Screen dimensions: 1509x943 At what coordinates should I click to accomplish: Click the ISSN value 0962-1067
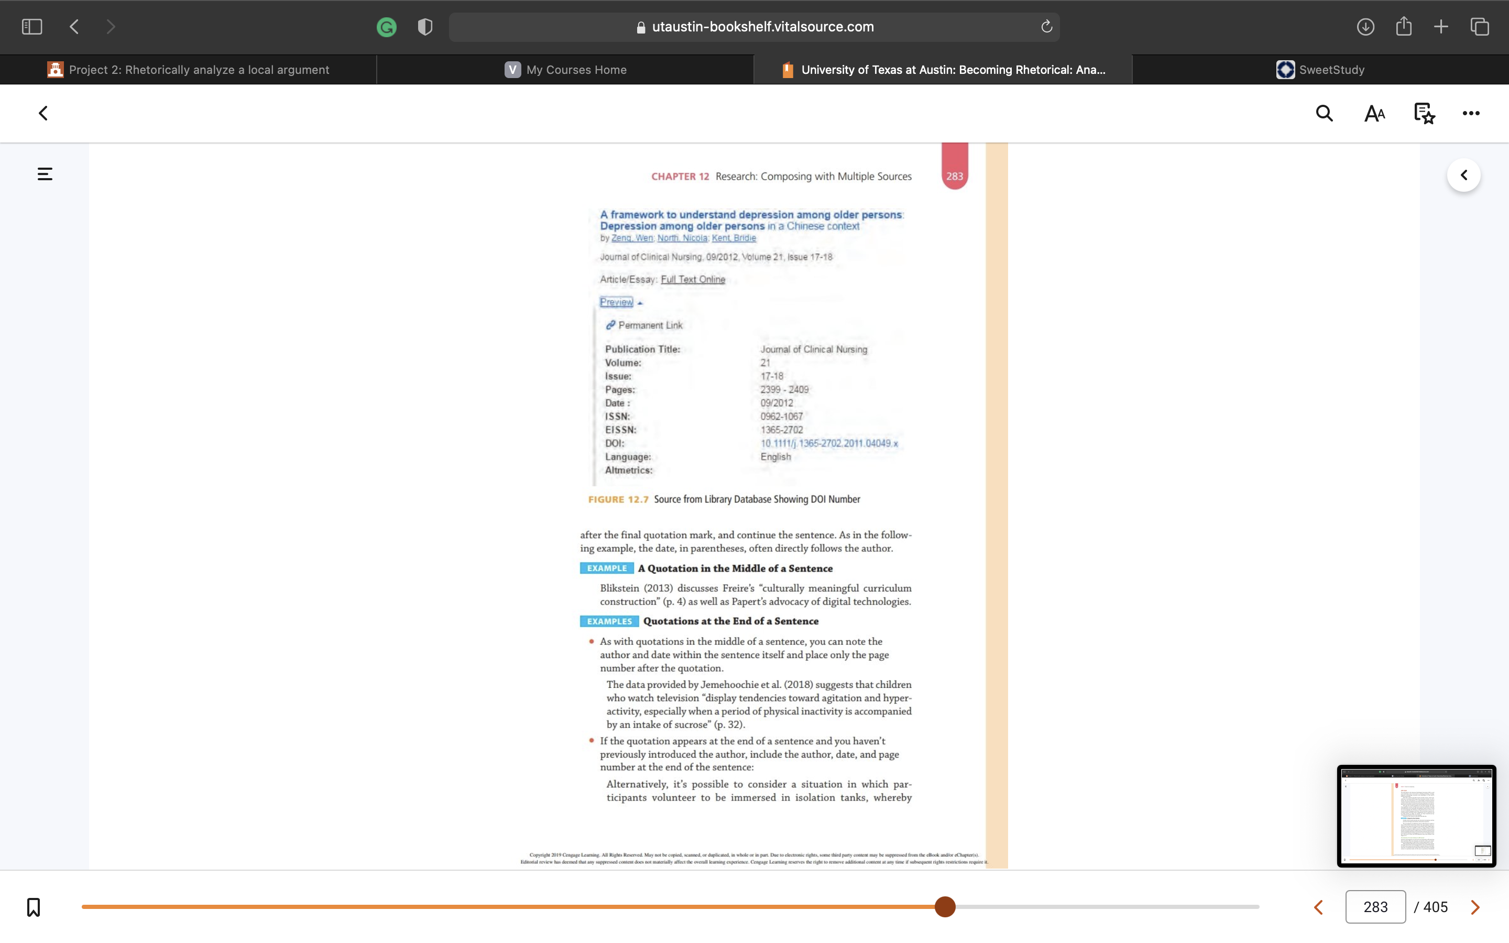(781, 416)
